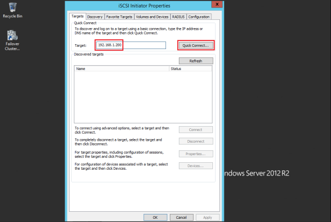Refresh the discovered targets list
This screenshot has width=331, height=222.
196,61
